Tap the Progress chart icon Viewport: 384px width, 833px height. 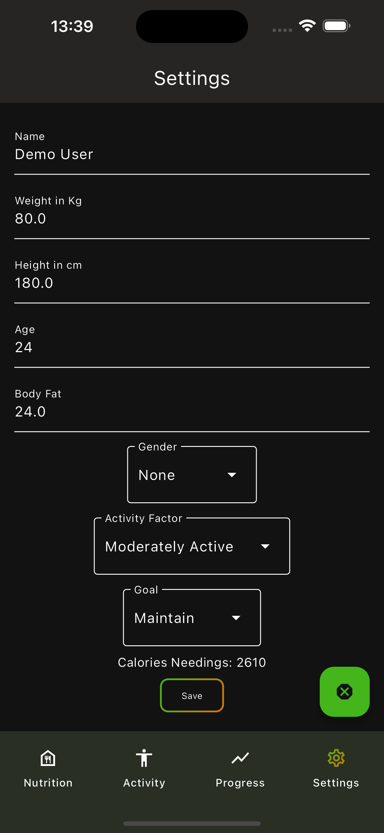coord(240,758)
